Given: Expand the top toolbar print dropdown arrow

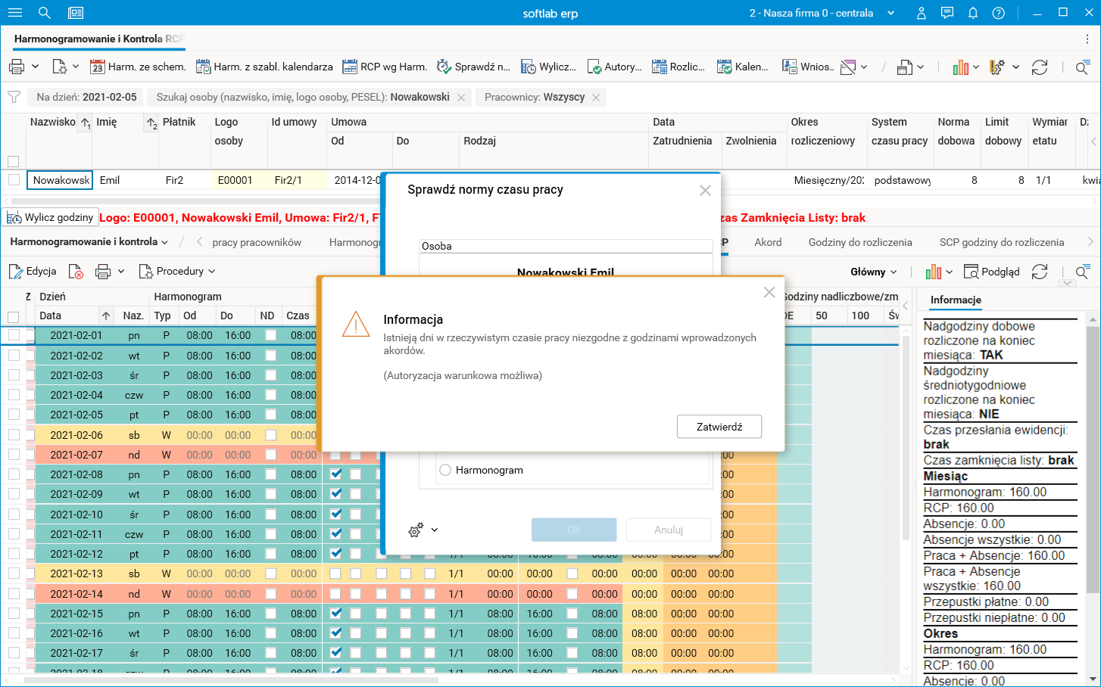Looking at the screenshot, I should tap(35, 67).
